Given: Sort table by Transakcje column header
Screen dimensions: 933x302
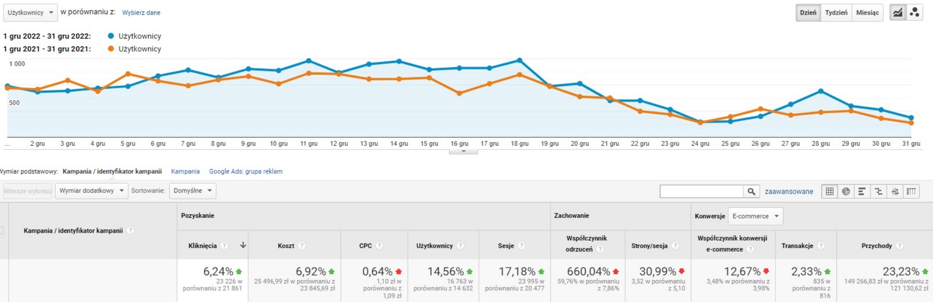Looking at the screenshot, I should [x=797, y=245].
